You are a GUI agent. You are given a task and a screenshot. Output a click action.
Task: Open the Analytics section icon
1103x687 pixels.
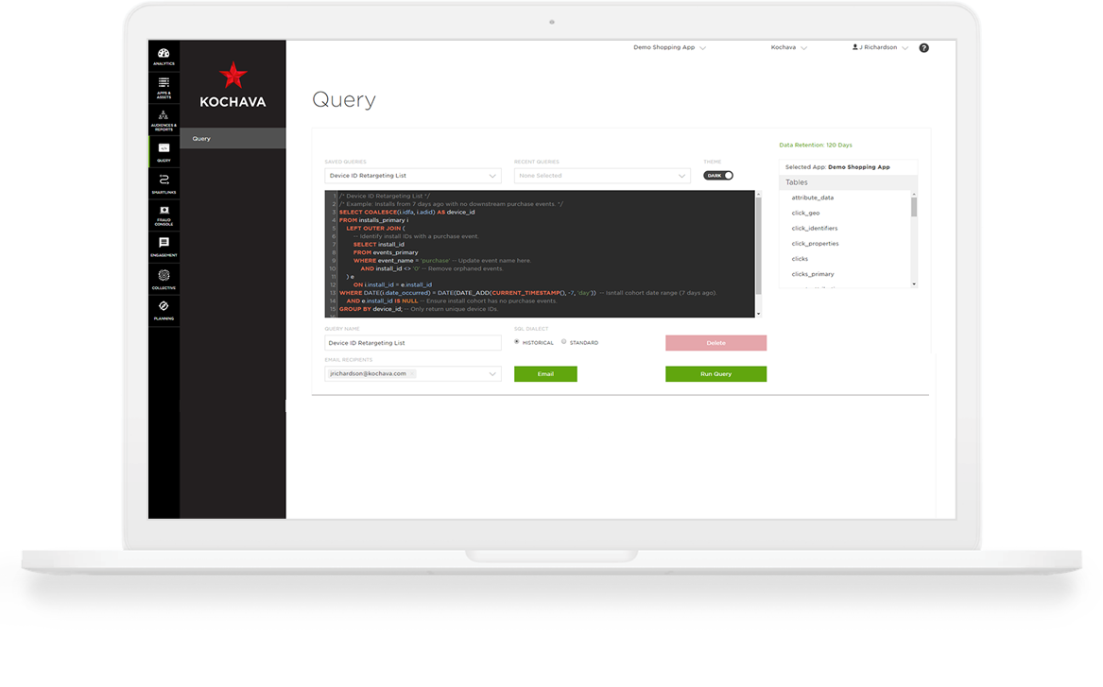(x=164, y=56)
